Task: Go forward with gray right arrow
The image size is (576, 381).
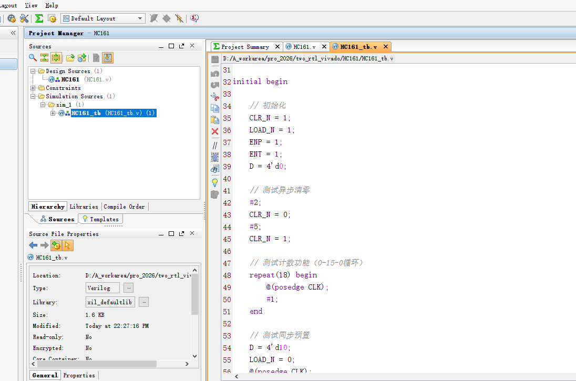Action: 45,245
